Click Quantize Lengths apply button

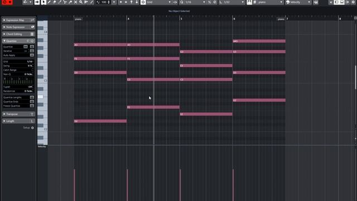coord(32,97)
